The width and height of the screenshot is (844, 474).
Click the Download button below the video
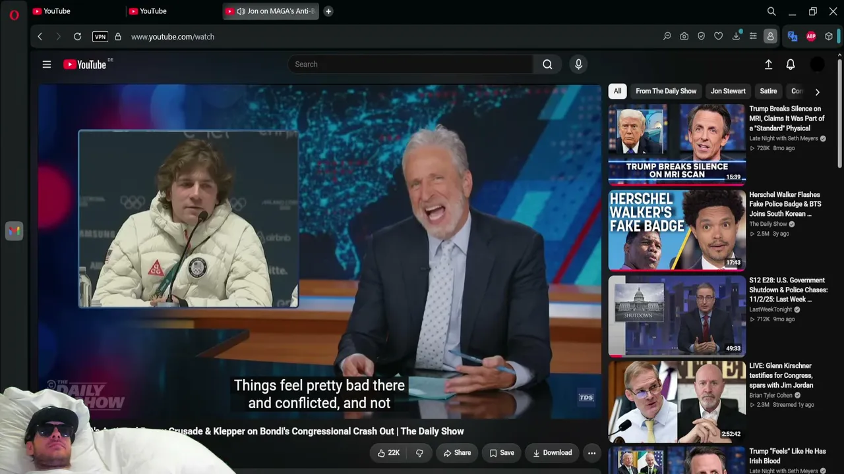552,453
